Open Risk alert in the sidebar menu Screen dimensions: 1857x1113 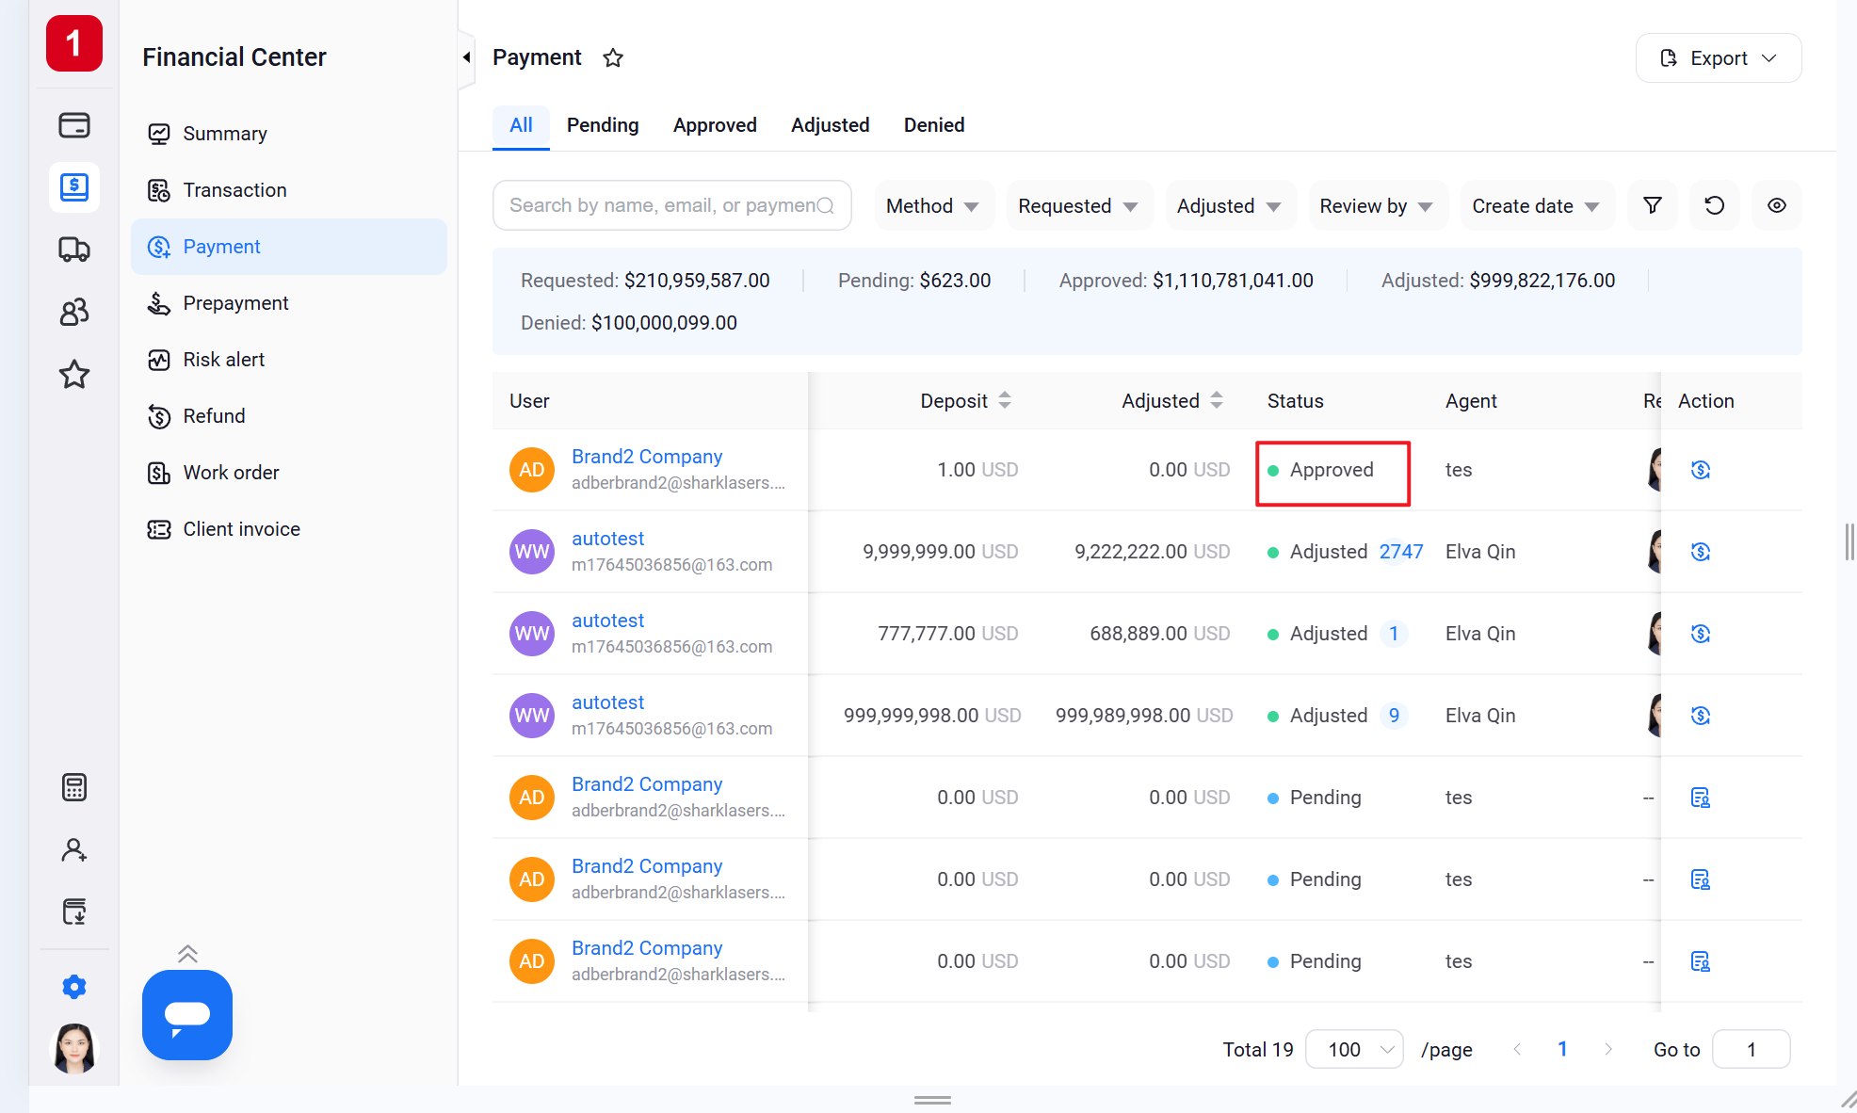click(289, 360)
